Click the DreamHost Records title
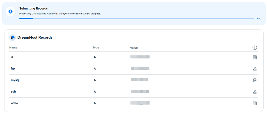Screen dimensions: 267x114 coord(35,37)
